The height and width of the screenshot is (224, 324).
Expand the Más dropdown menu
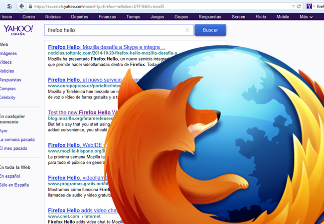click(x=306, y=17)
